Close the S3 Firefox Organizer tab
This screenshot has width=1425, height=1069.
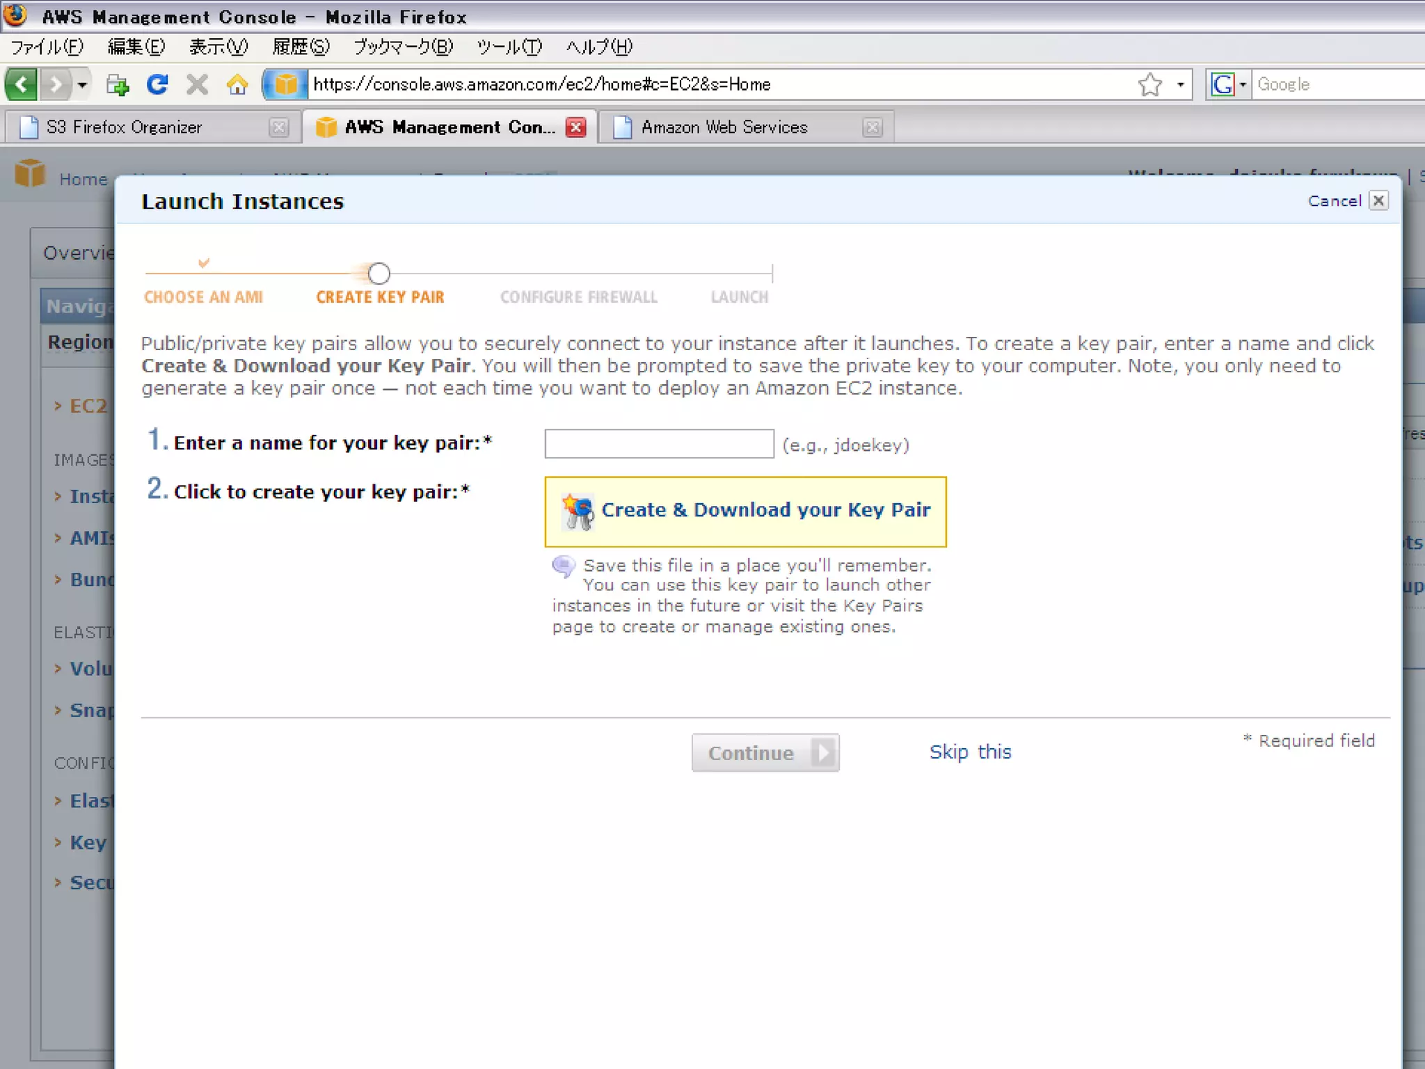pyautogui.click(x=279, y=127)
